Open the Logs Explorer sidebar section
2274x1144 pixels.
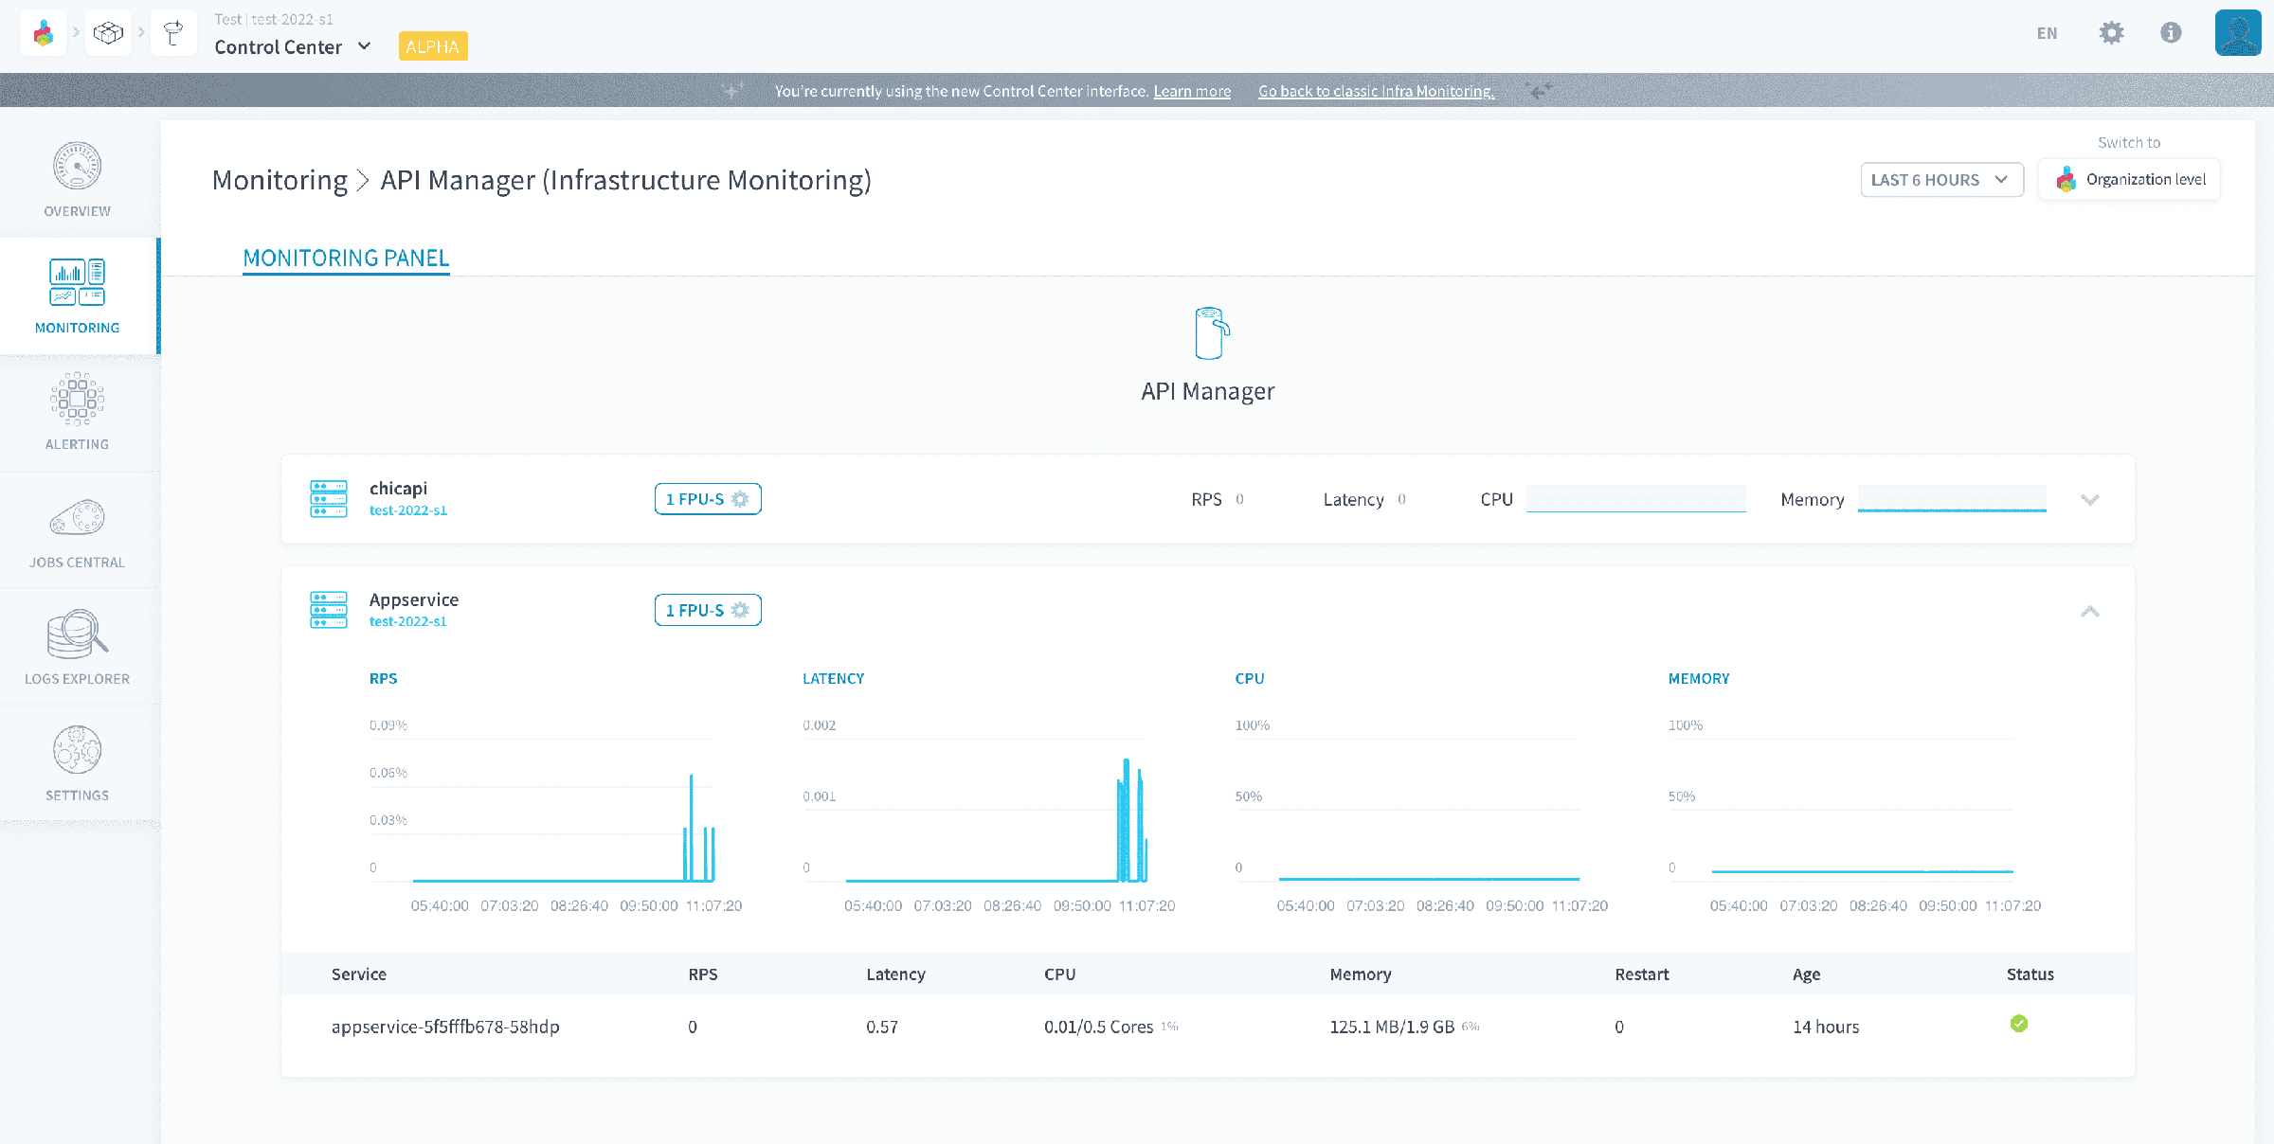[x=78, y=647]
